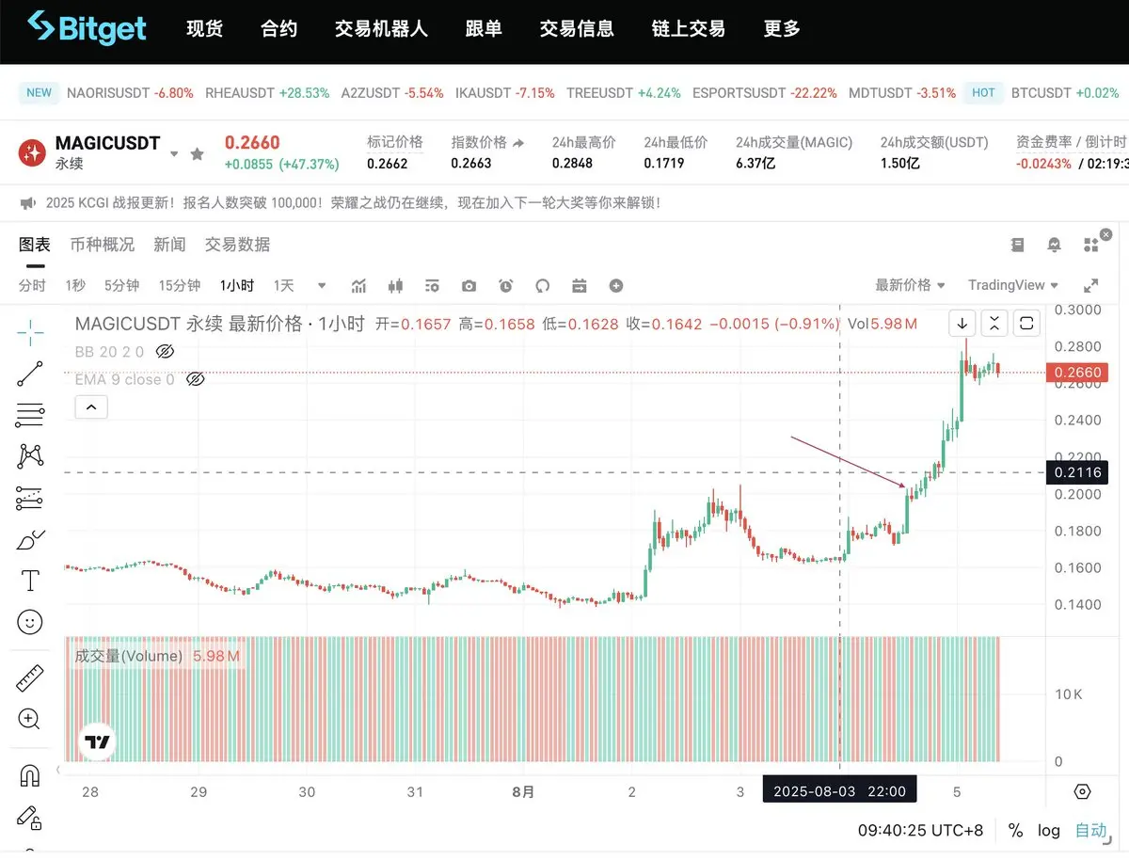
Task: Open the 更多 more menu
Action: coord(782,29)
